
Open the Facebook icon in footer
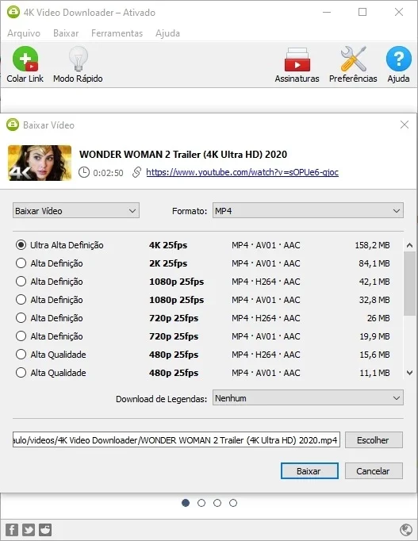coord(12,530)
